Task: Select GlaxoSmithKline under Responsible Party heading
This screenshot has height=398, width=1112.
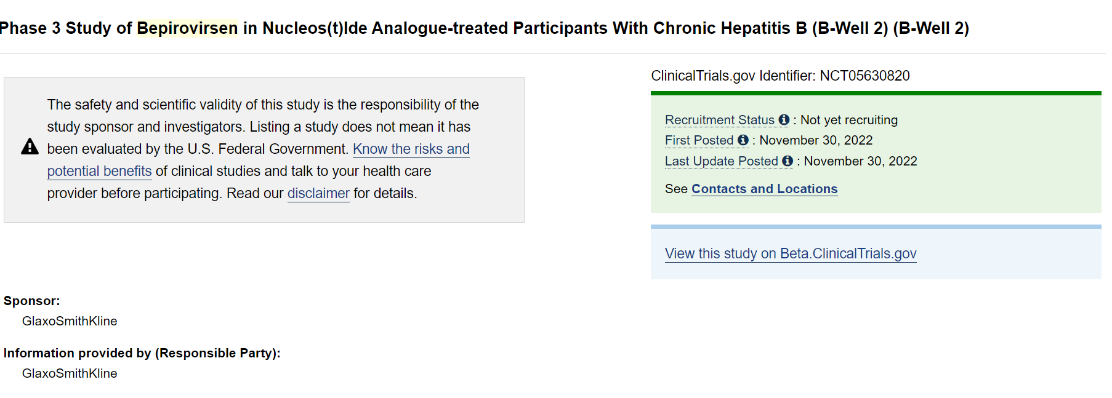Action: click(70, 373)
